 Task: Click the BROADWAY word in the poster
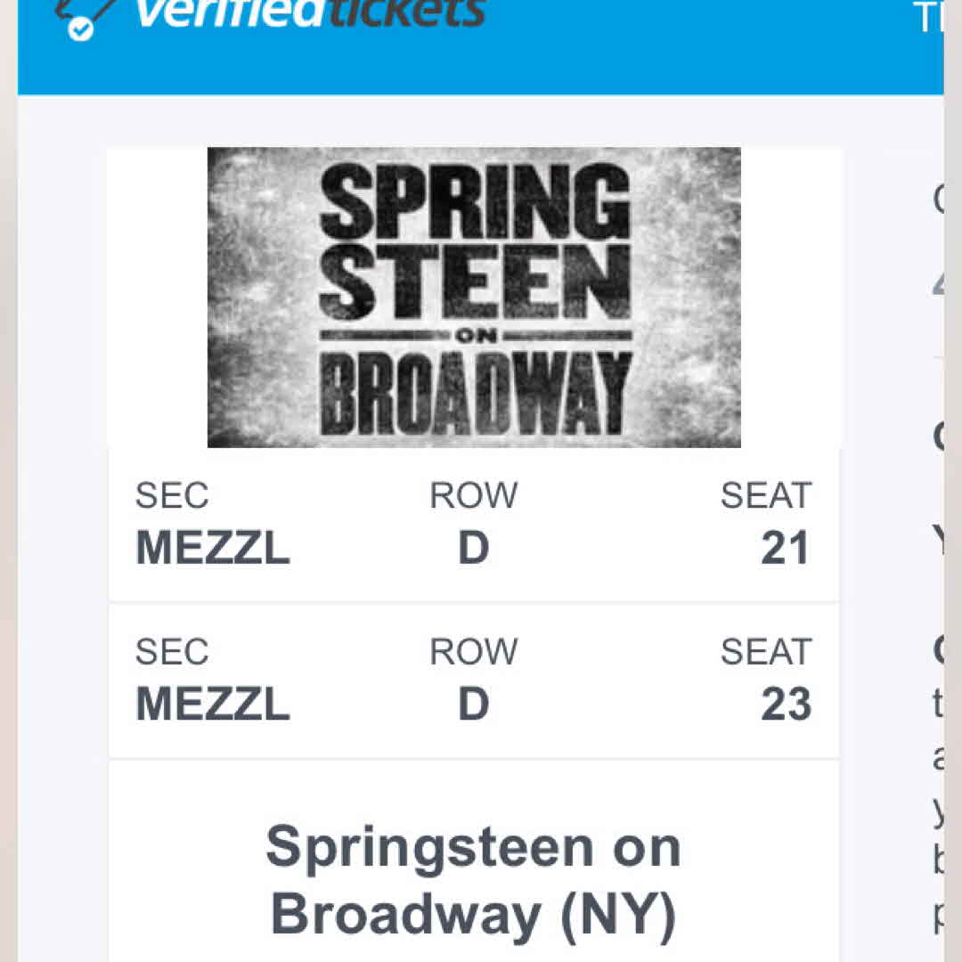(x=475, y=394)
